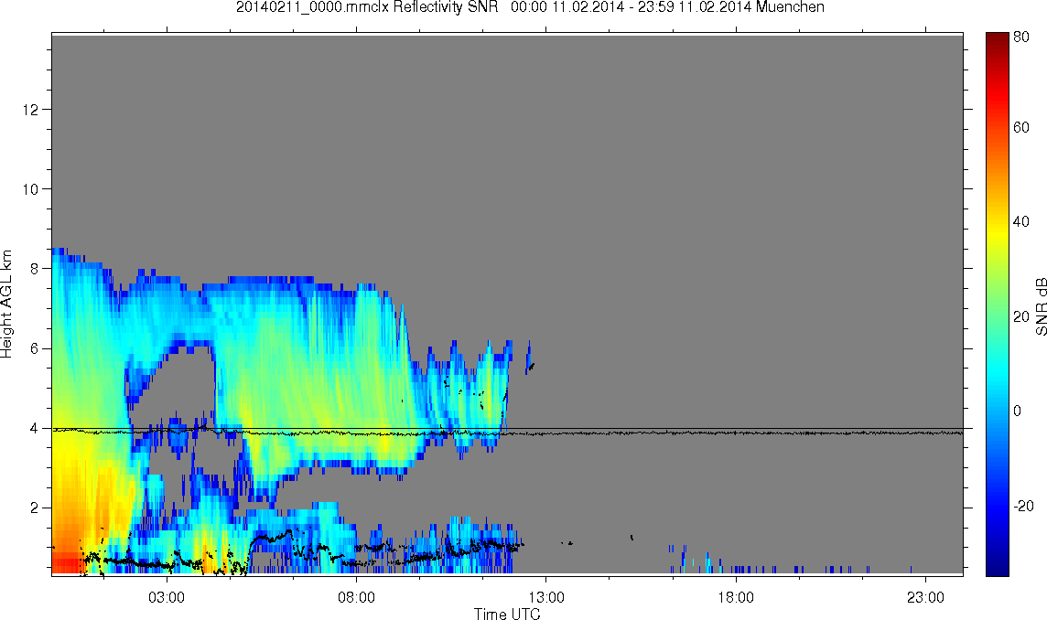This screenshot has height=620, width=1047.
Task: Click the colorbar value 40
Action: point(1021,221)
